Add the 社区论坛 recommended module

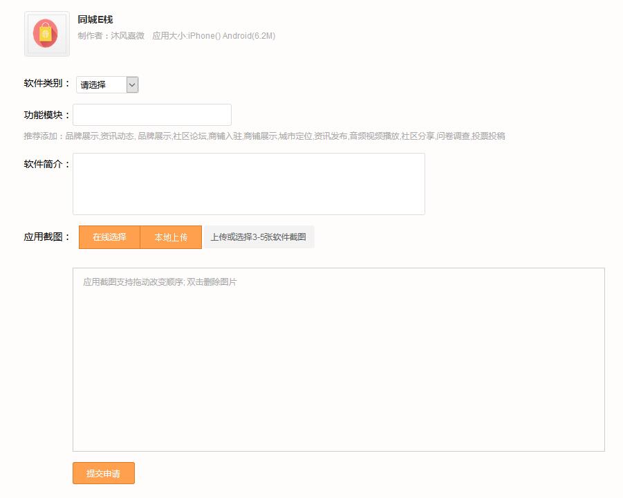(189, 136)
